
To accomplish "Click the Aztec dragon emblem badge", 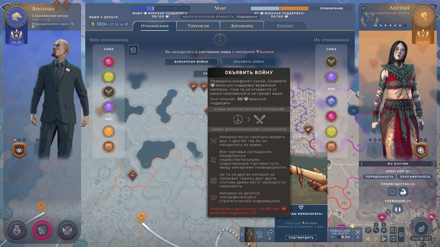I will pyautogui.click(x=423, y=17).
